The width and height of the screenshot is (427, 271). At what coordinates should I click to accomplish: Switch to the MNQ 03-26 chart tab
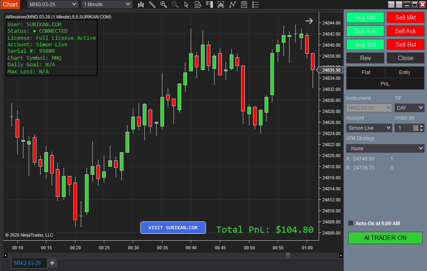click(x=28, y=263)
